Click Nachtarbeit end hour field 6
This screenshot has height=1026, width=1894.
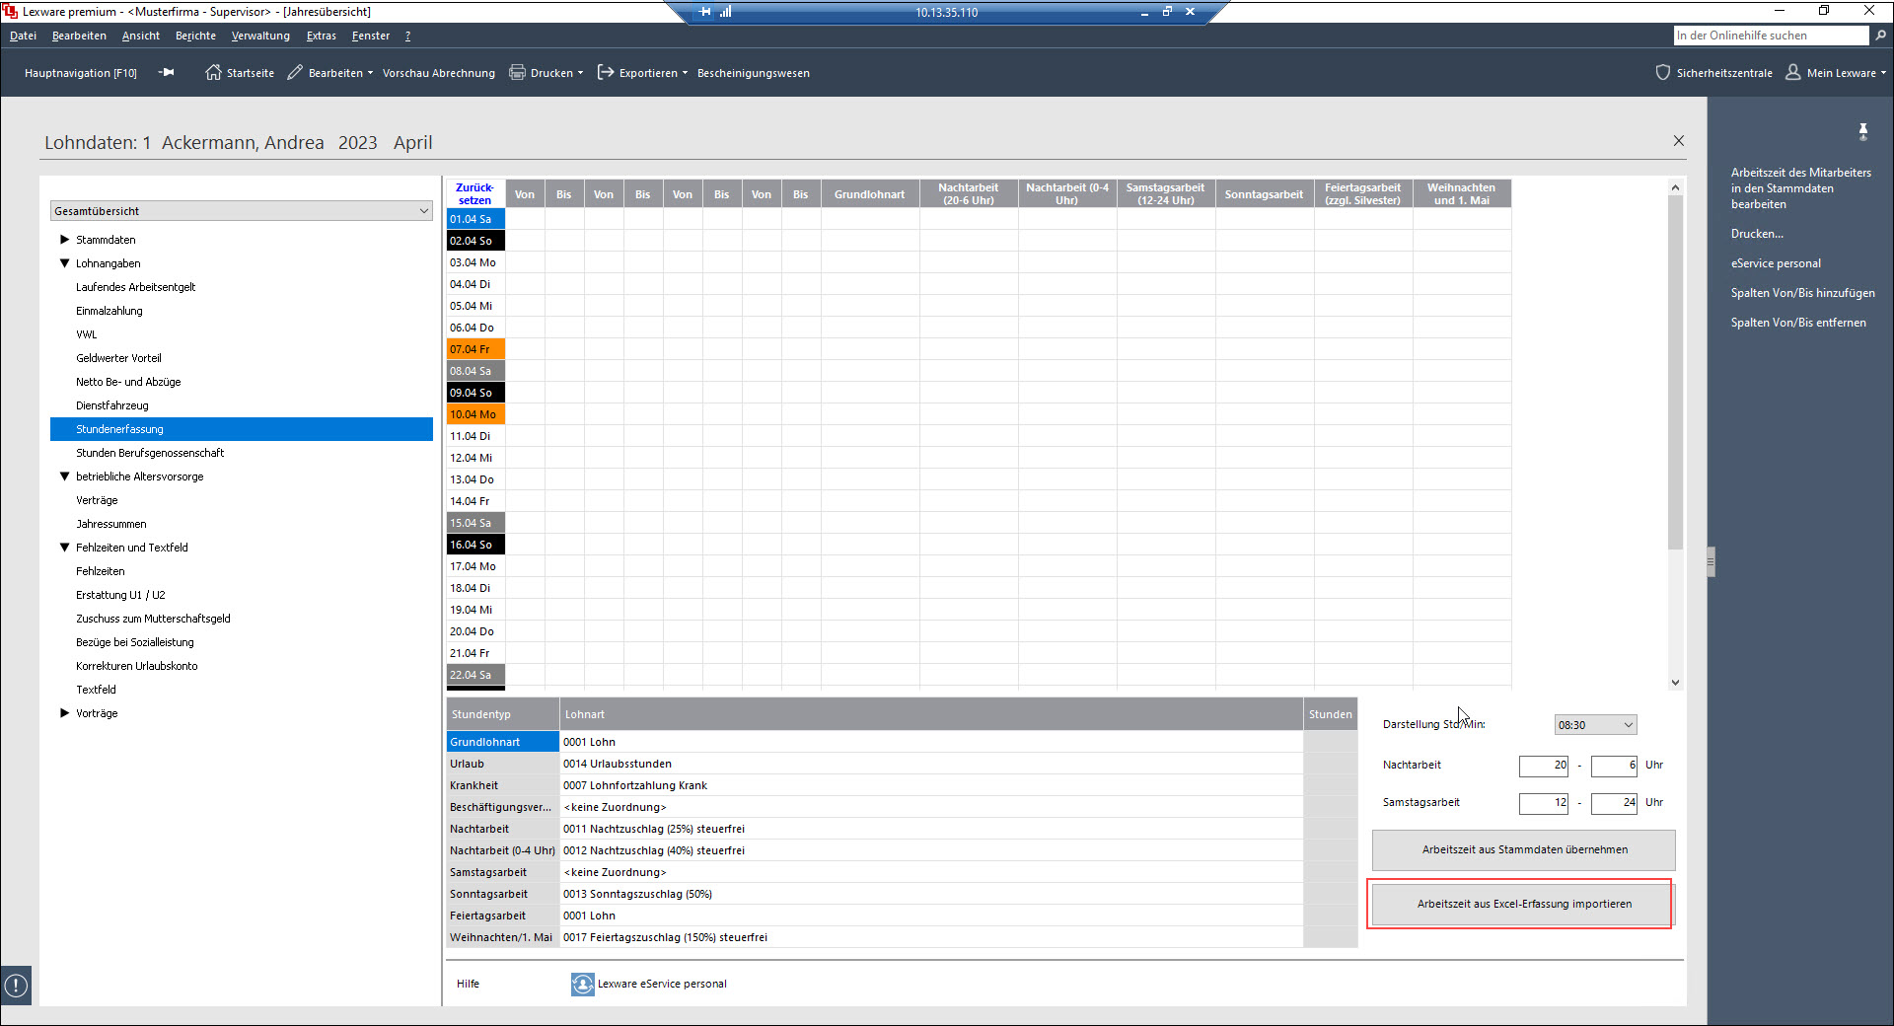click(x=1615, y=765)
